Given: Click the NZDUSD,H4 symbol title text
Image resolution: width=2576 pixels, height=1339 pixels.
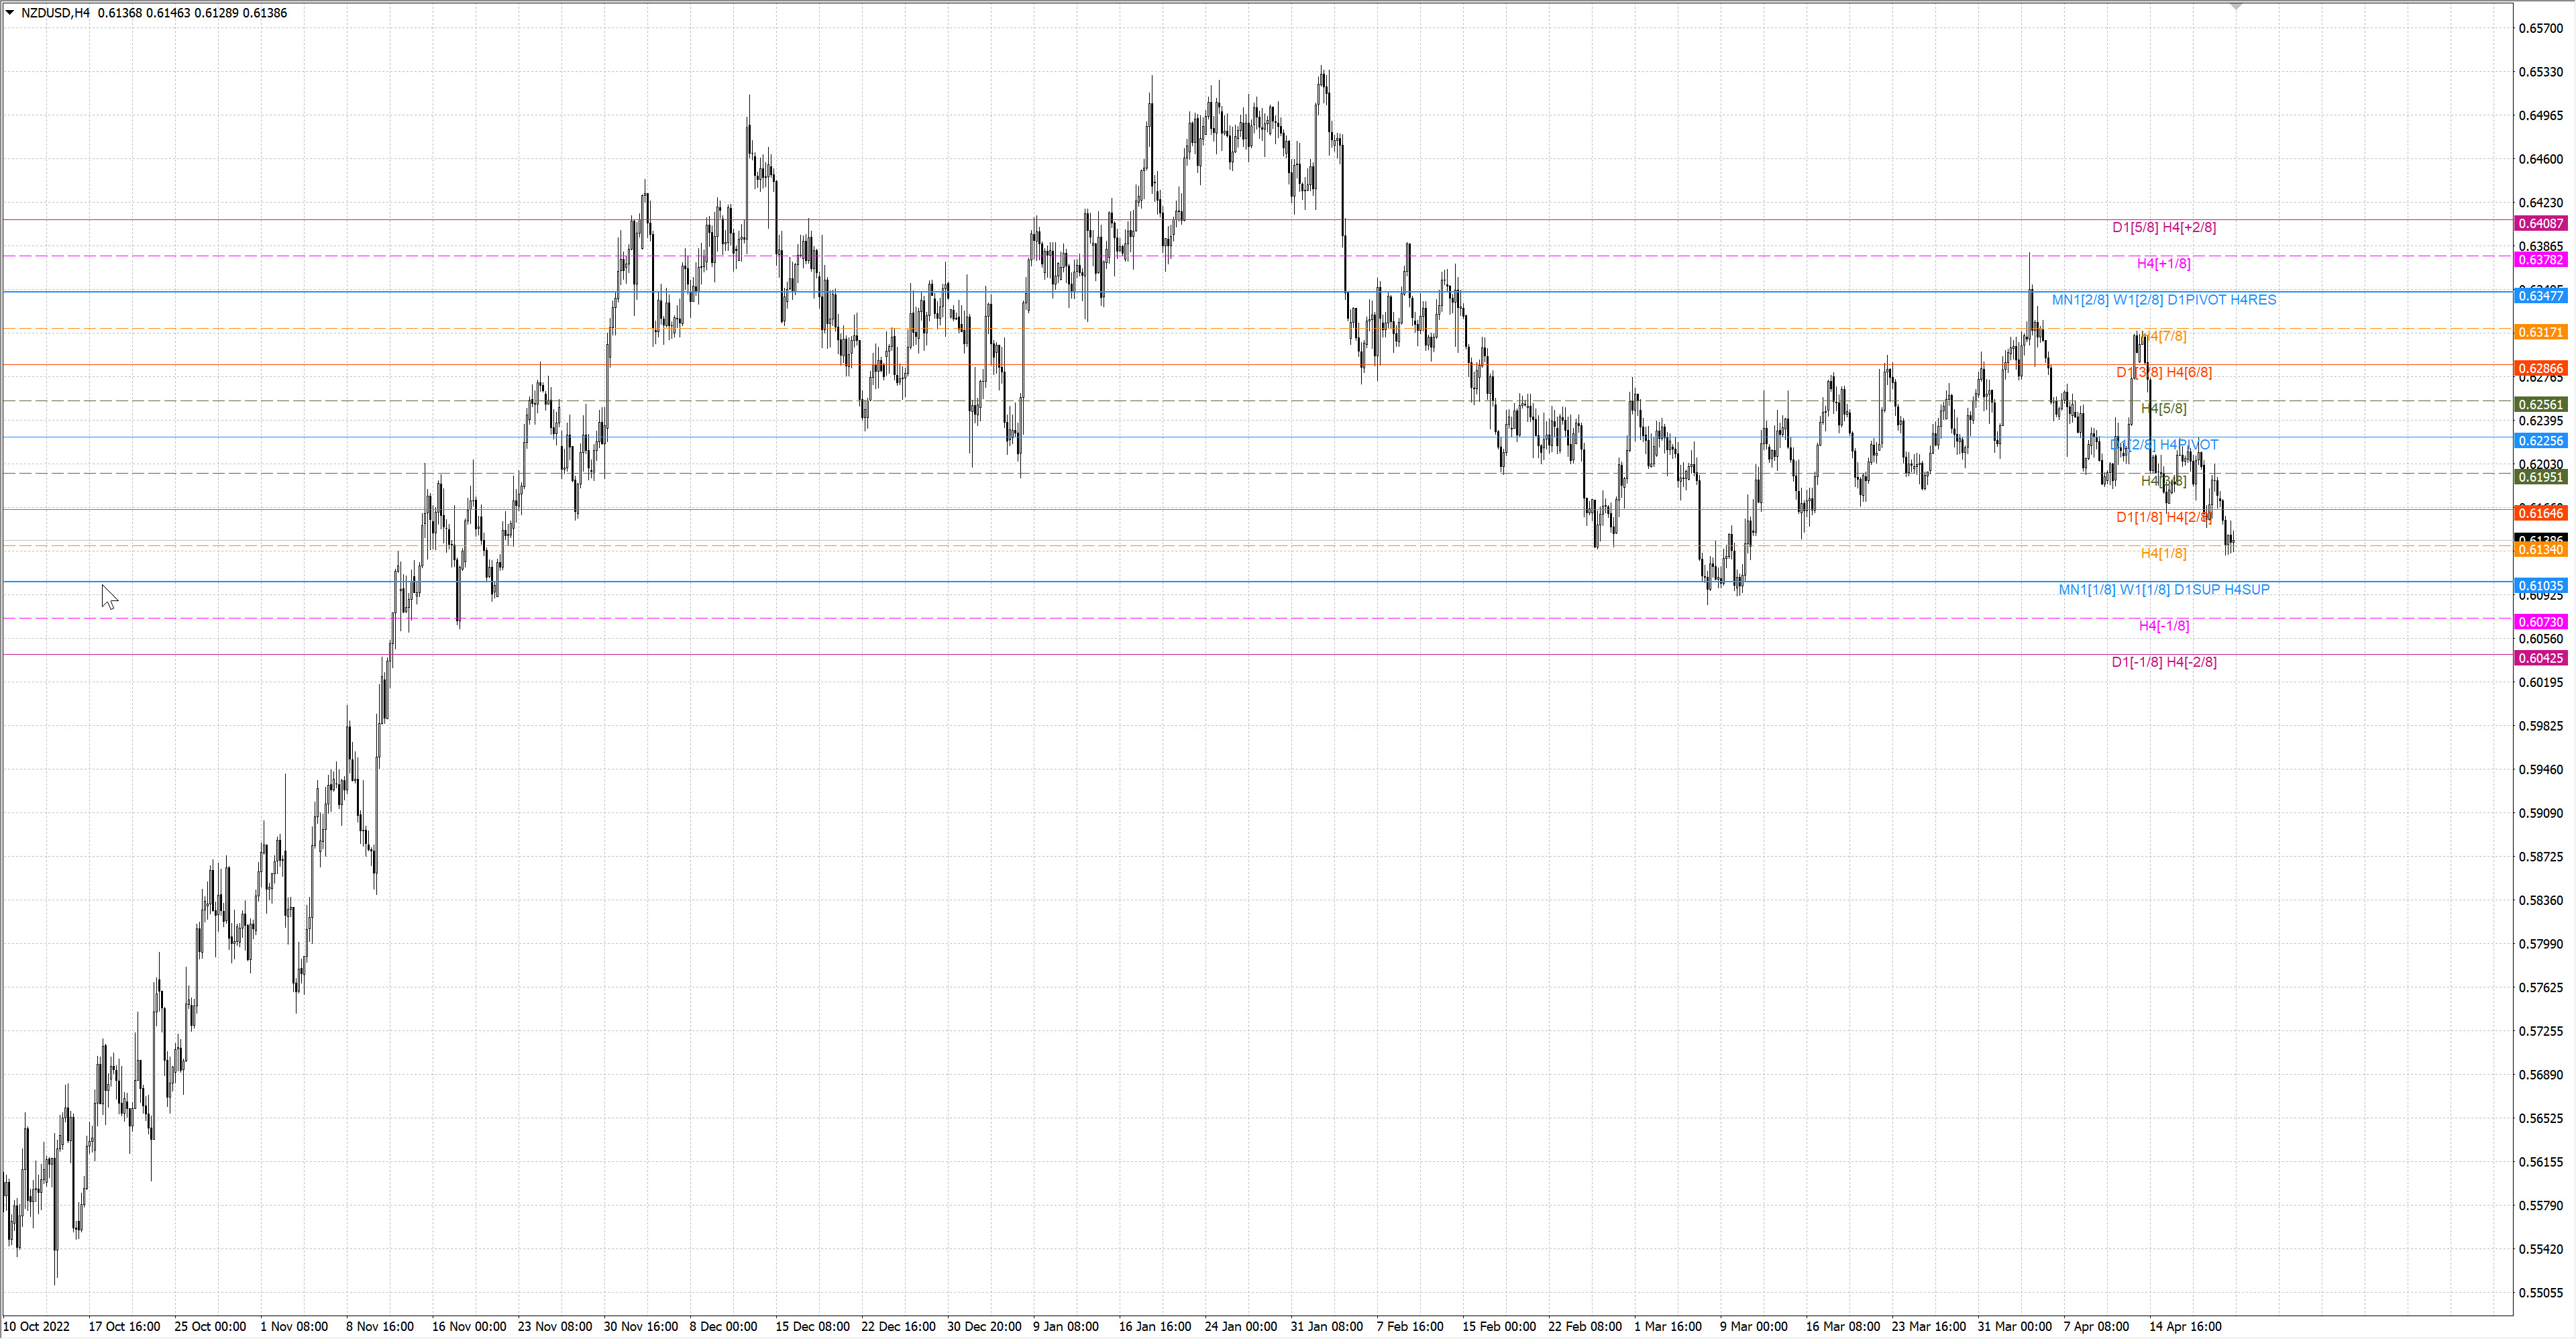Looking at the screenshot, I should (x=55, y=13).
